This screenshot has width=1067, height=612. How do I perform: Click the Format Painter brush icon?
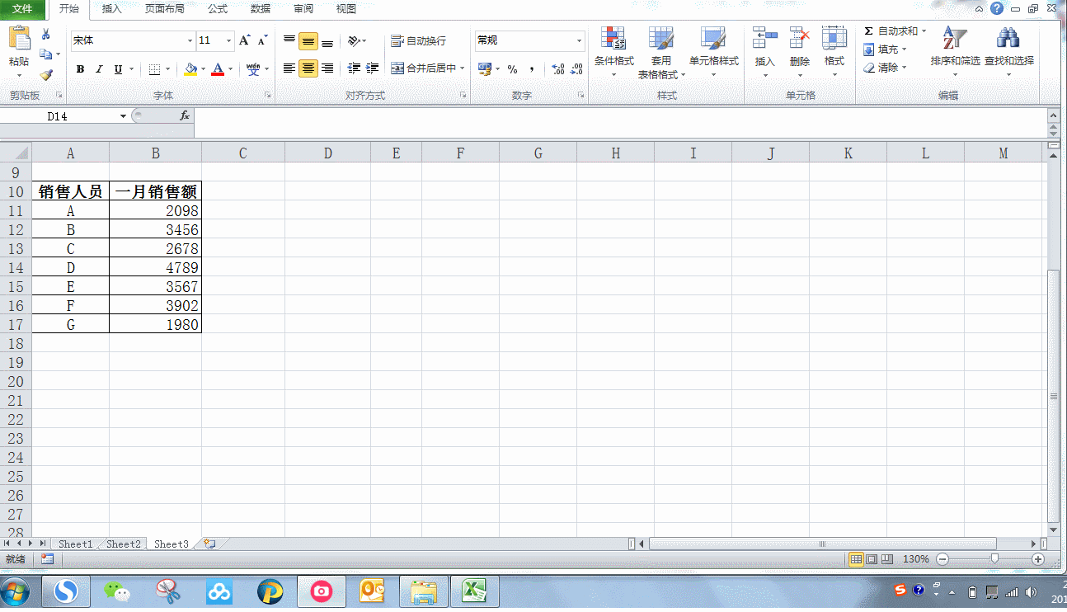[46, 75]
